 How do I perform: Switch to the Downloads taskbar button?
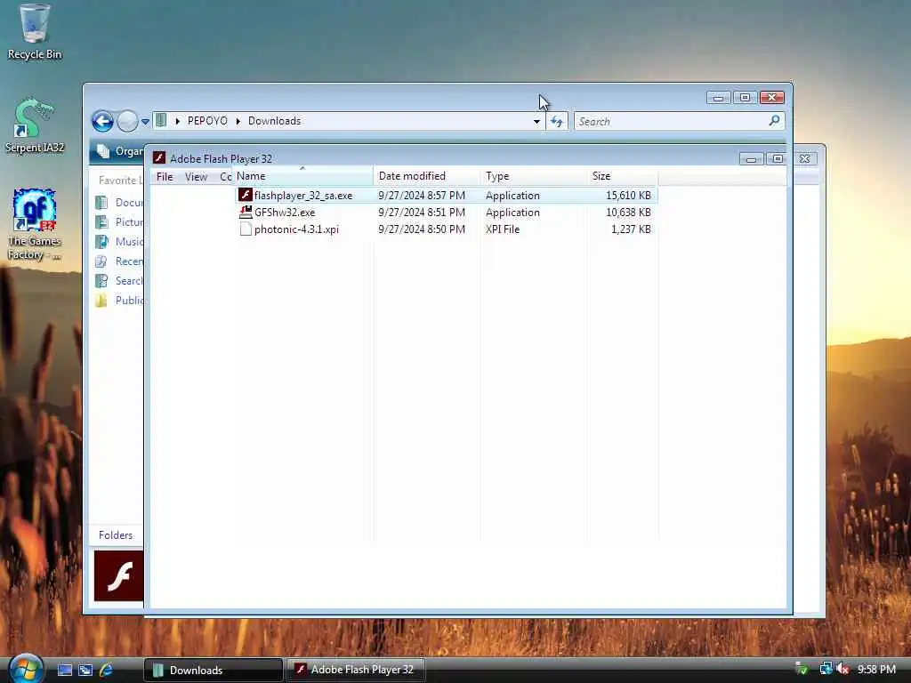[x=214, y=671]
